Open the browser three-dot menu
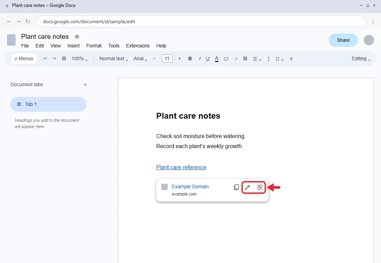This screenshot has height=263, width=381. click(x=373, y=21)
